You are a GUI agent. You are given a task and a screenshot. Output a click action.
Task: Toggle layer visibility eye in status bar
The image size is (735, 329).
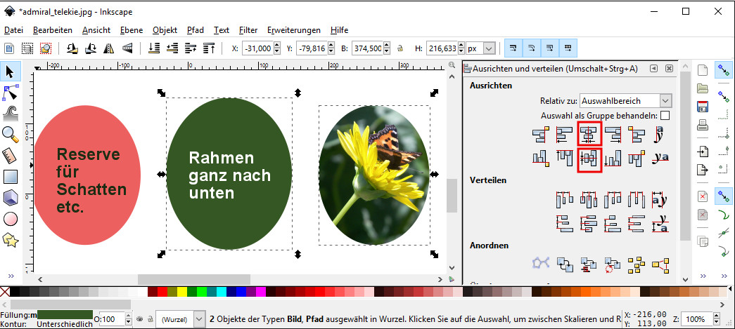click(140, 319)
